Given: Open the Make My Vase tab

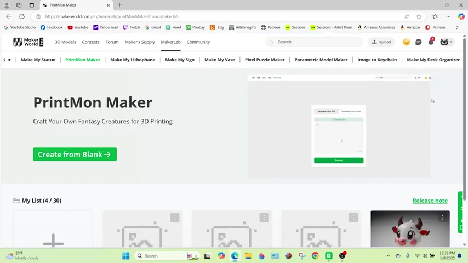Looking at the screenshot, I should (220, 60).
